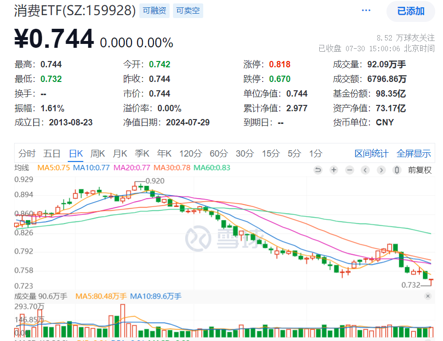Image resolution: width=443 pixels, height=341 pixels.
Task: Open the three-dot more options menu
Action: point(366,10)
